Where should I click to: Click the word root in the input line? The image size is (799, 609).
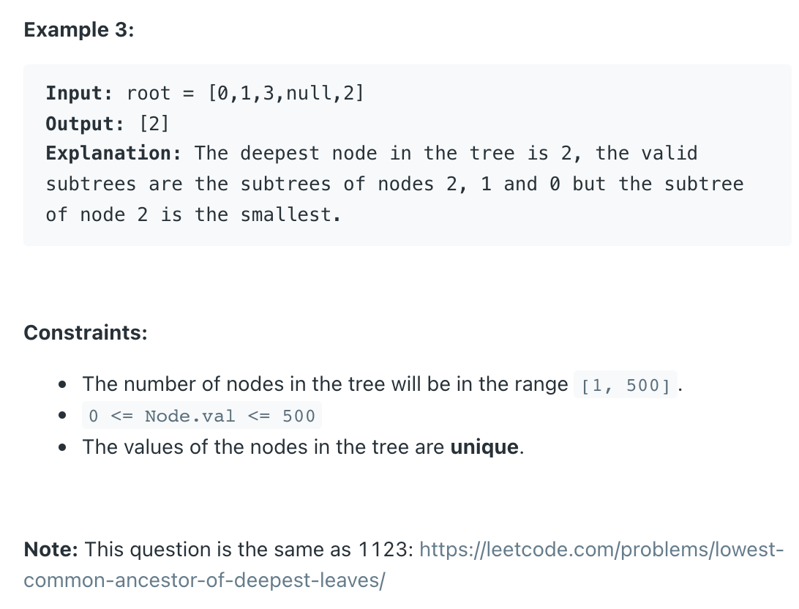pos(149,93)
